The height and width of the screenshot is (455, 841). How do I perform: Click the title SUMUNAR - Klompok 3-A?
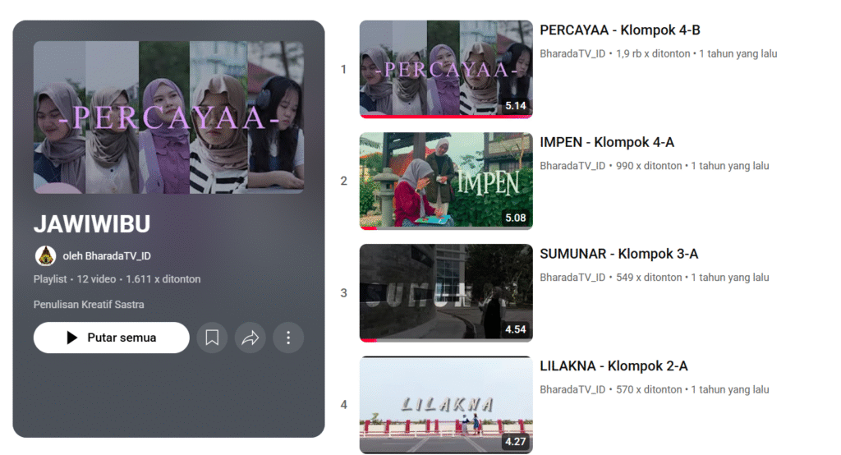click(618, 254)
